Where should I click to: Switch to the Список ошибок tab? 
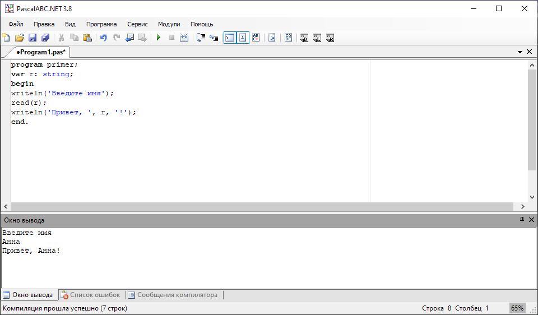pyautogui.click(x=90, y=295)
